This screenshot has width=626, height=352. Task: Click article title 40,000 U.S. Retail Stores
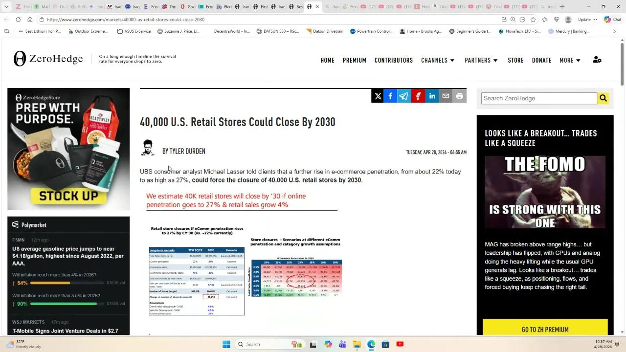tap(238, 122)
